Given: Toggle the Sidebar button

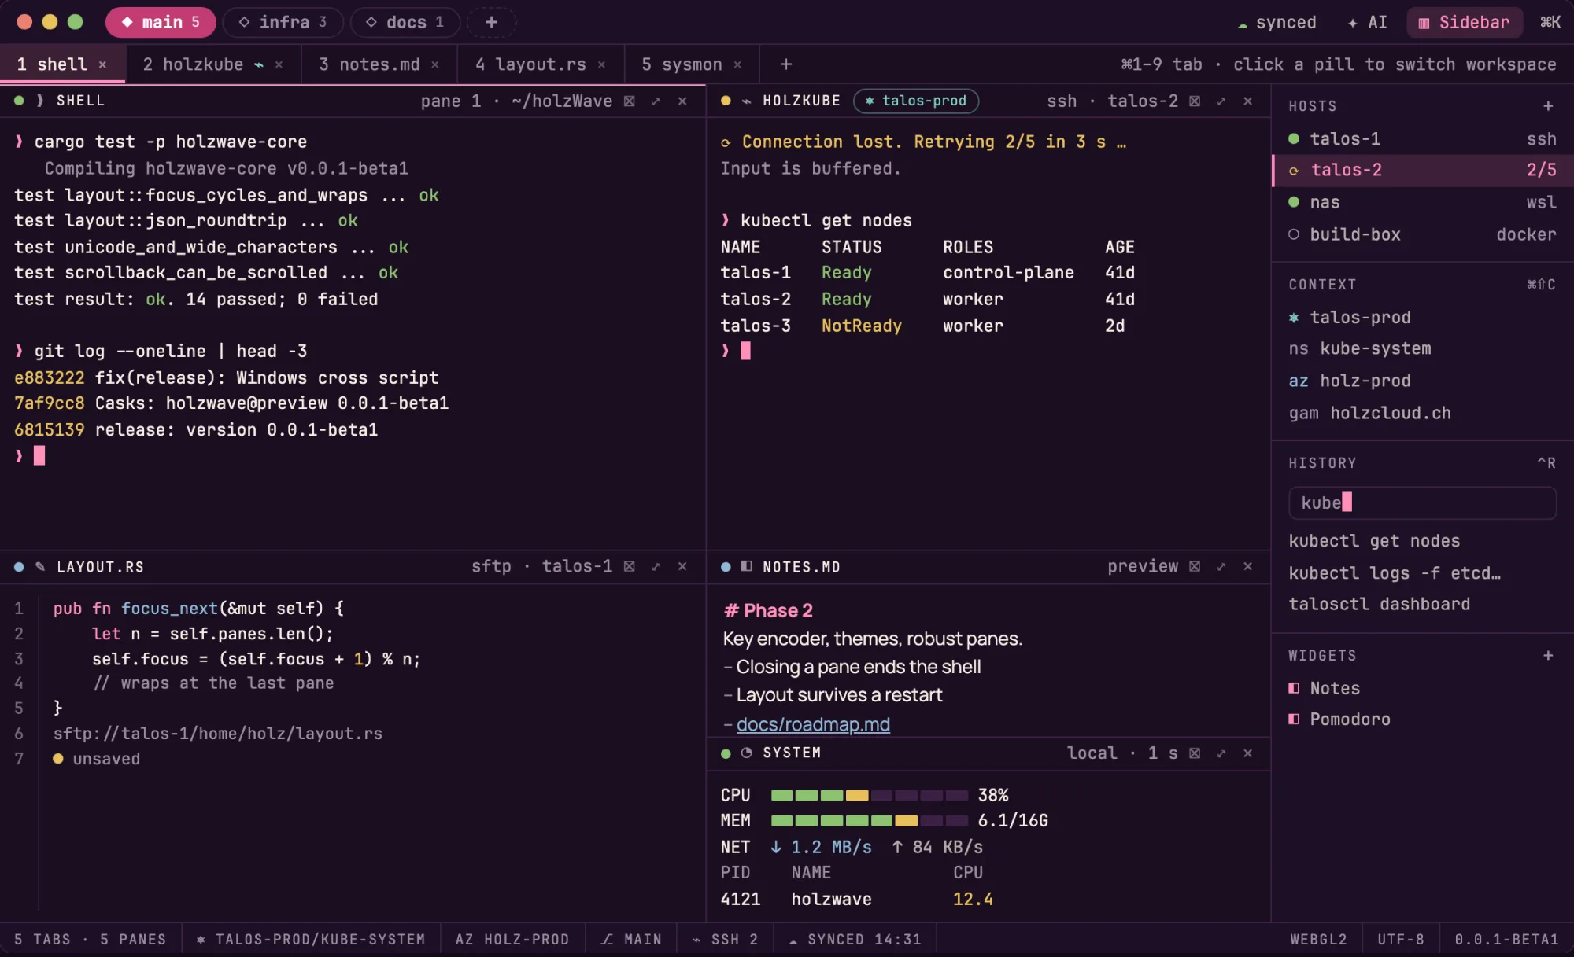Looking at the screenshot, I should pos(1464,22).
